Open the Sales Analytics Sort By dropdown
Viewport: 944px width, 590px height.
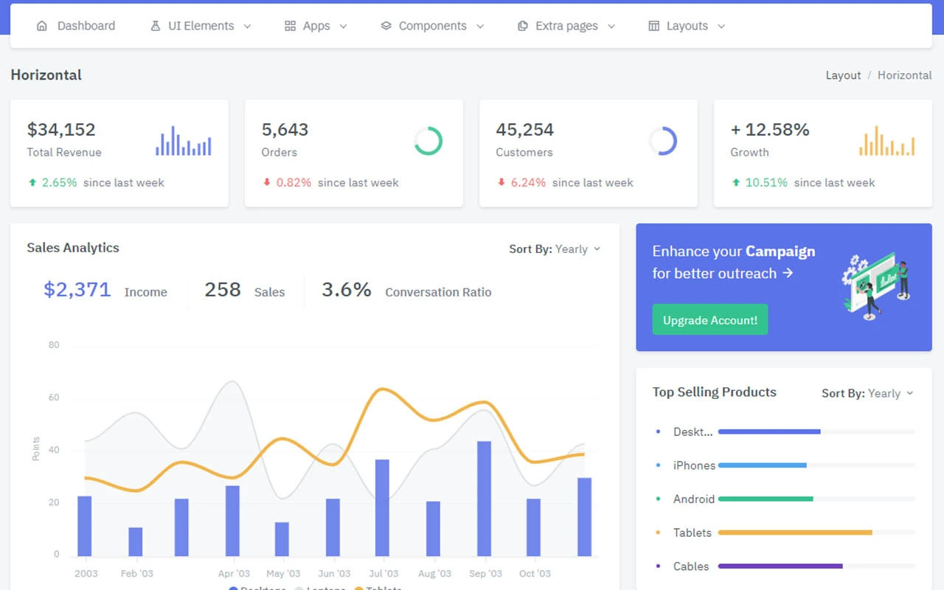point(577,249)
